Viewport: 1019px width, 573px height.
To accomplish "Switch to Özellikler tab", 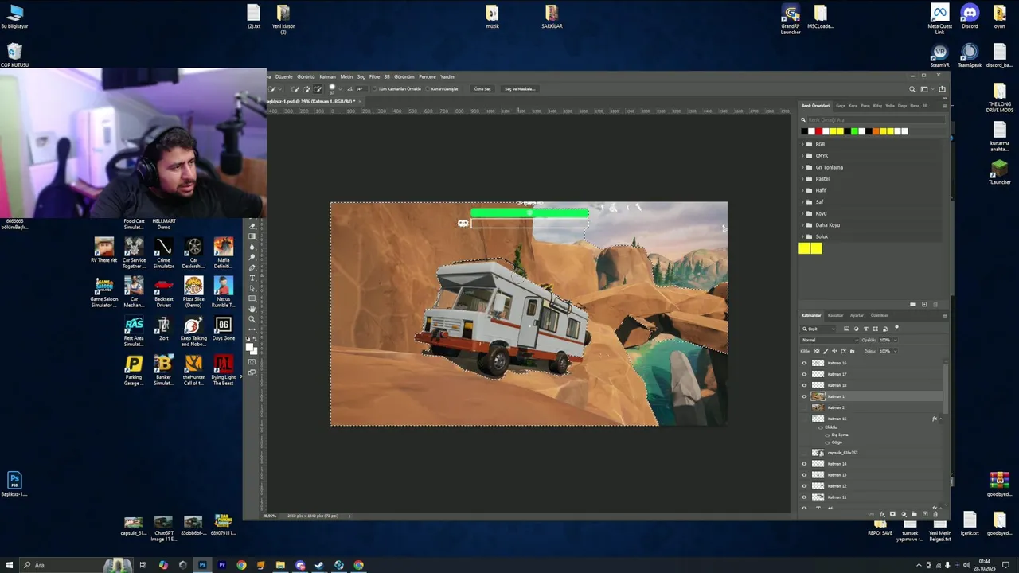I will [x=879, y=315].
